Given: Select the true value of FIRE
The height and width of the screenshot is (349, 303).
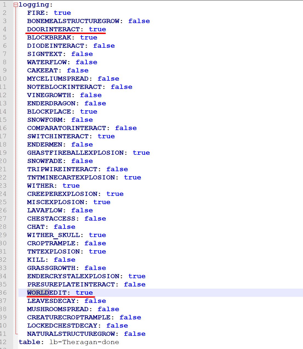Looking at the screenshot, I should 62,13.
